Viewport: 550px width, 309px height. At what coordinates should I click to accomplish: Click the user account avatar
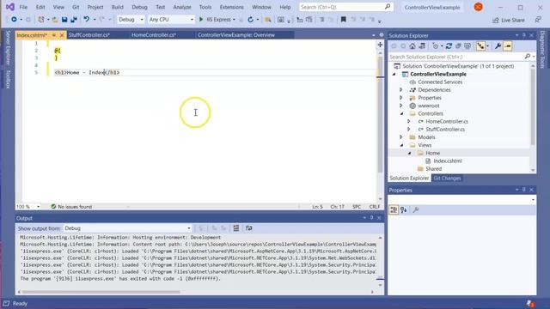(x=478, y=7)
